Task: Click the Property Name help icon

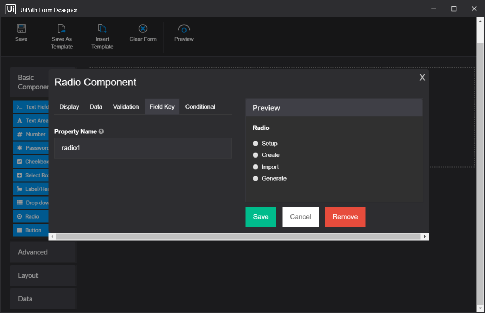Action: click(x=100, y=131)
